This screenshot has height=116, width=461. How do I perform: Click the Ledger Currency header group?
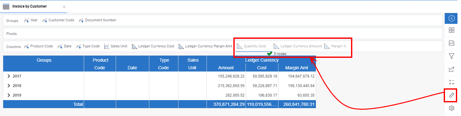point(262,60)
